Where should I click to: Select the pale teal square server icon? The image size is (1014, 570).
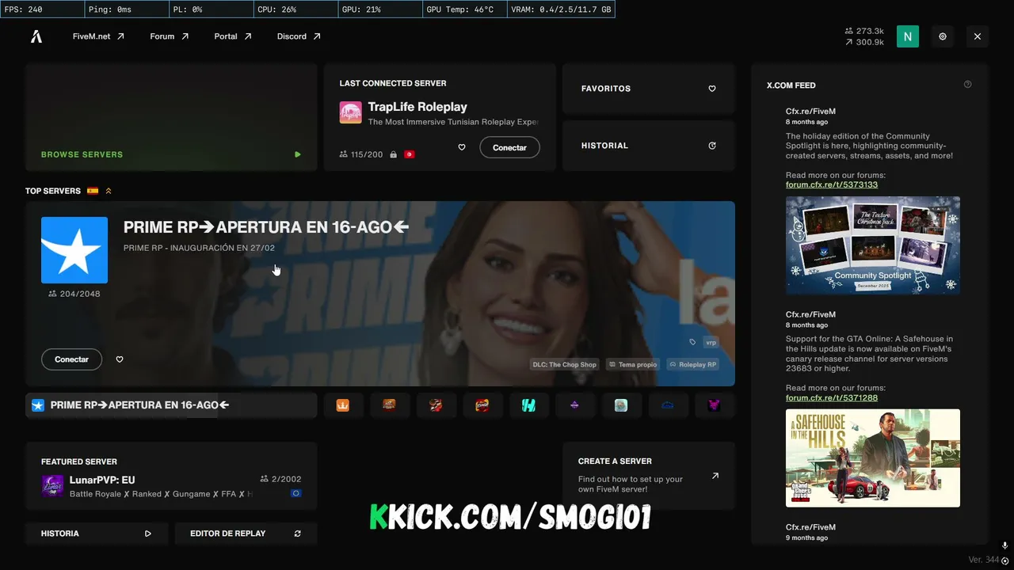621,405
